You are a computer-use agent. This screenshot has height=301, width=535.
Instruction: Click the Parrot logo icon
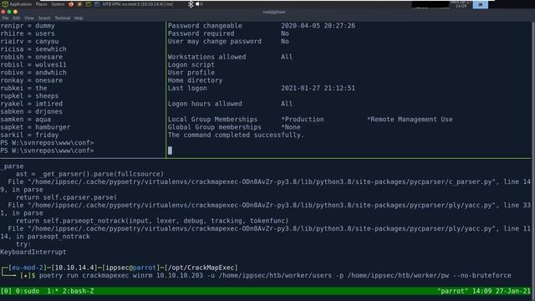click(5, 4)
